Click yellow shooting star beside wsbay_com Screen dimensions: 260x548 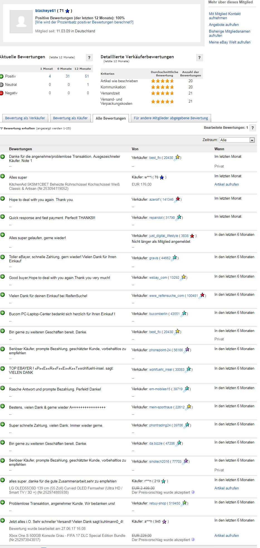point(183,277)
